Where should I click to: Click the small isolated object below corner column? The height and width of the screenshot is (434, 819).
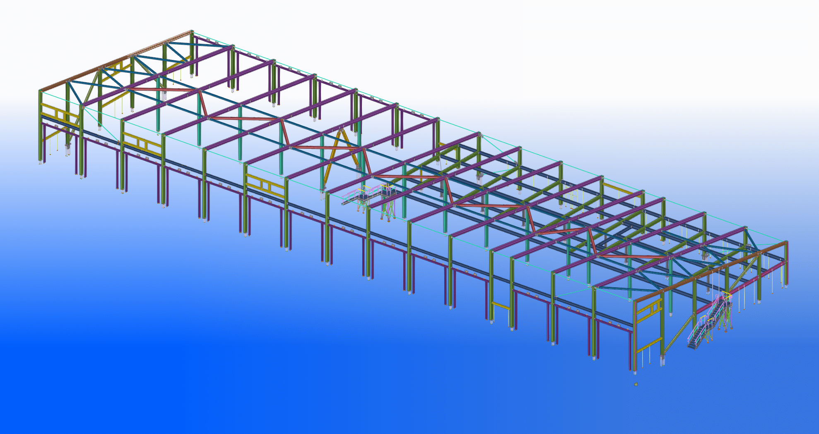(x=636, y=384)
